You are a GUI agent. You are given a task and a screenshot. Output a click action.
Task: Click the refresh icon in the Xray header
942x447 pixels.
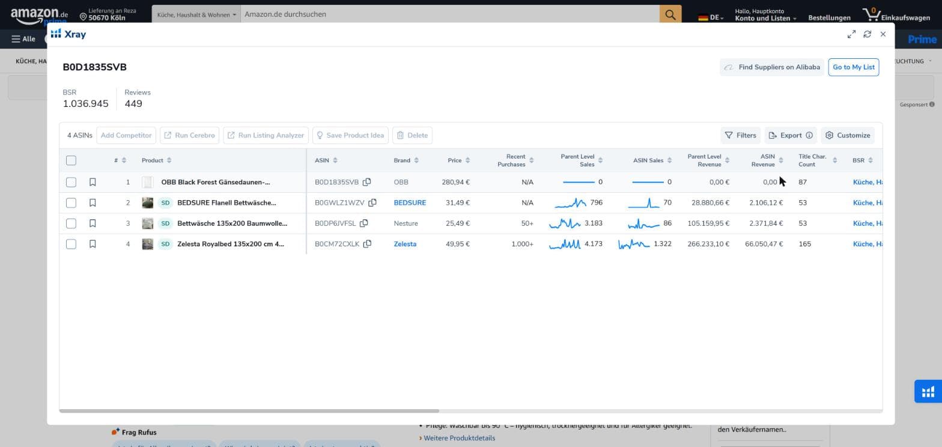click(x=867, y=34)
